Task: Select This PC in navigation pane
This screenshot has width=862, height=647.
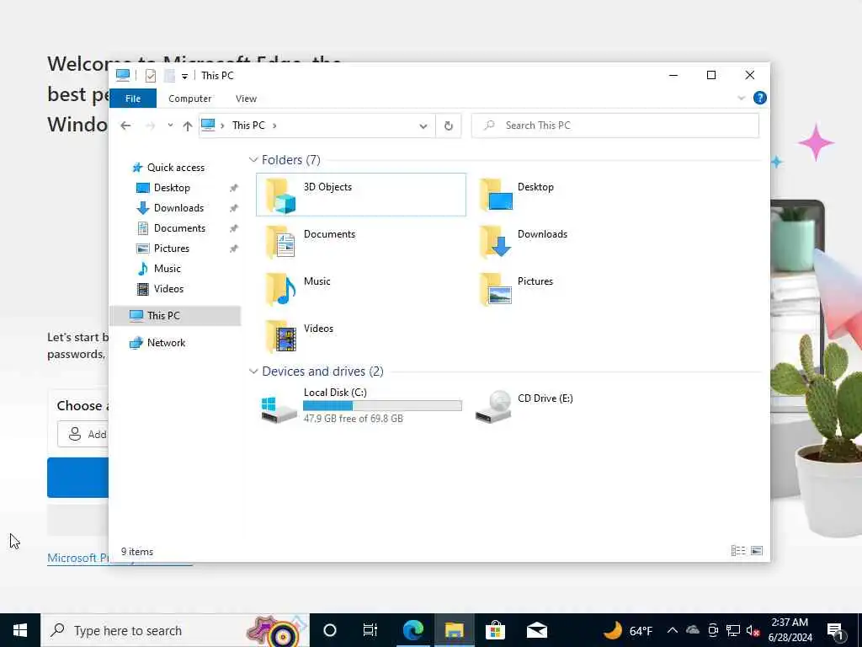Action: pyautogui.click(x=175, y=316)
